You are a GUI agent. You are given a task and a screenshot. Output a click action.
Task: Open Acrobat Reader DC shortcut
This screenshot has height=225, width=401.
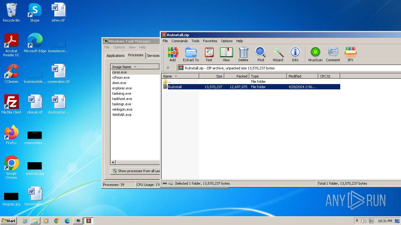(x=11, y=45)
